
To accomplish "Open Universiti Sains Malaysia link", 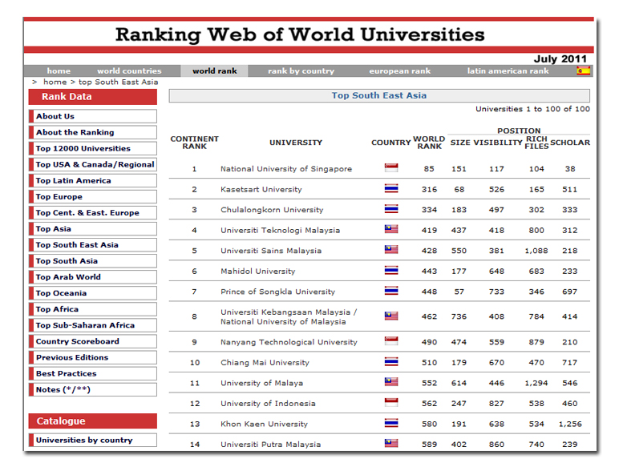I will click(x=271, y=251).
